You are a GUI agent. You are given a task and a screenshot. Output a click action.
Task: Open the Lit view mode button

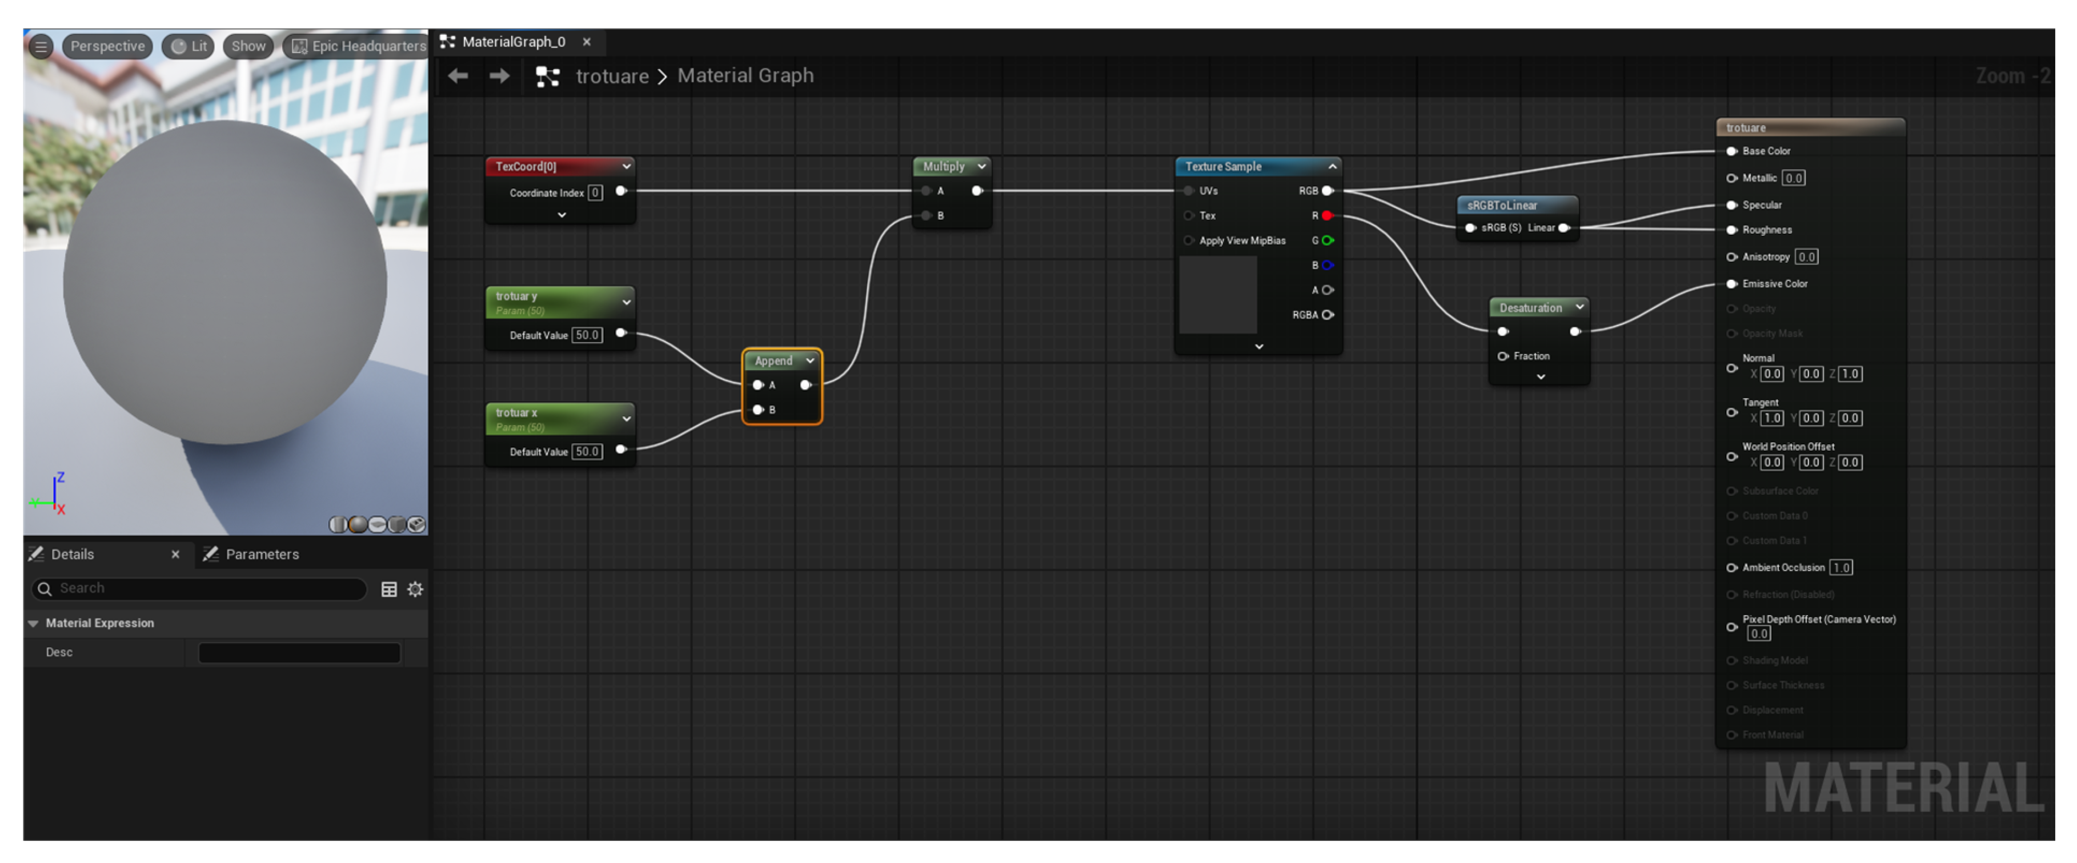(x=189, y=47)
